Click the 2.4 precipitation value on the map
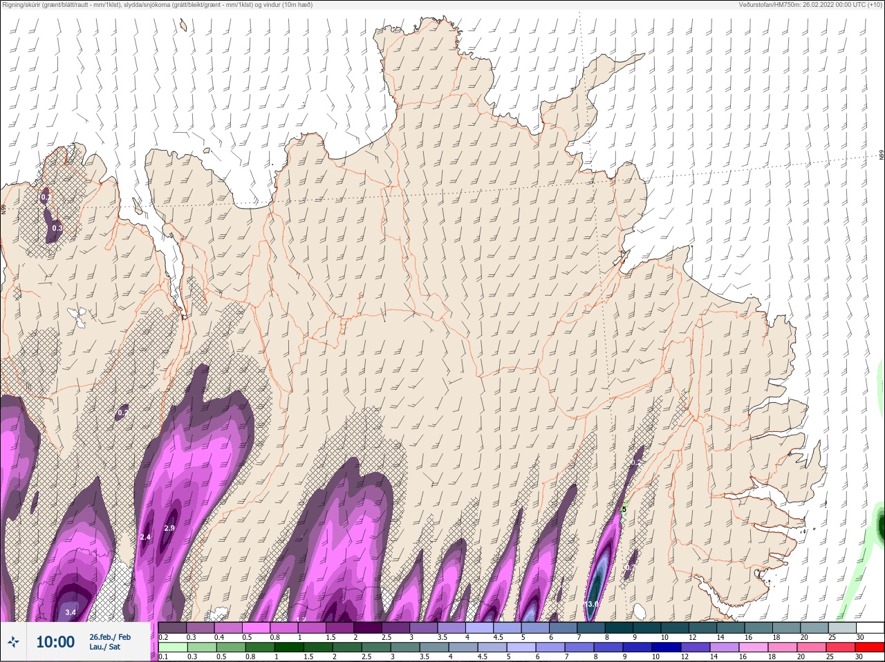885x662 pixels. coord(145,537)
